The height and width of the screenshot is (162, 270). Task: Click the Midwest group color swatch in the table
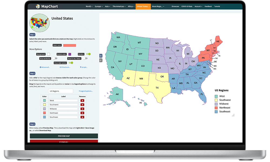click(x=45, y=109)
